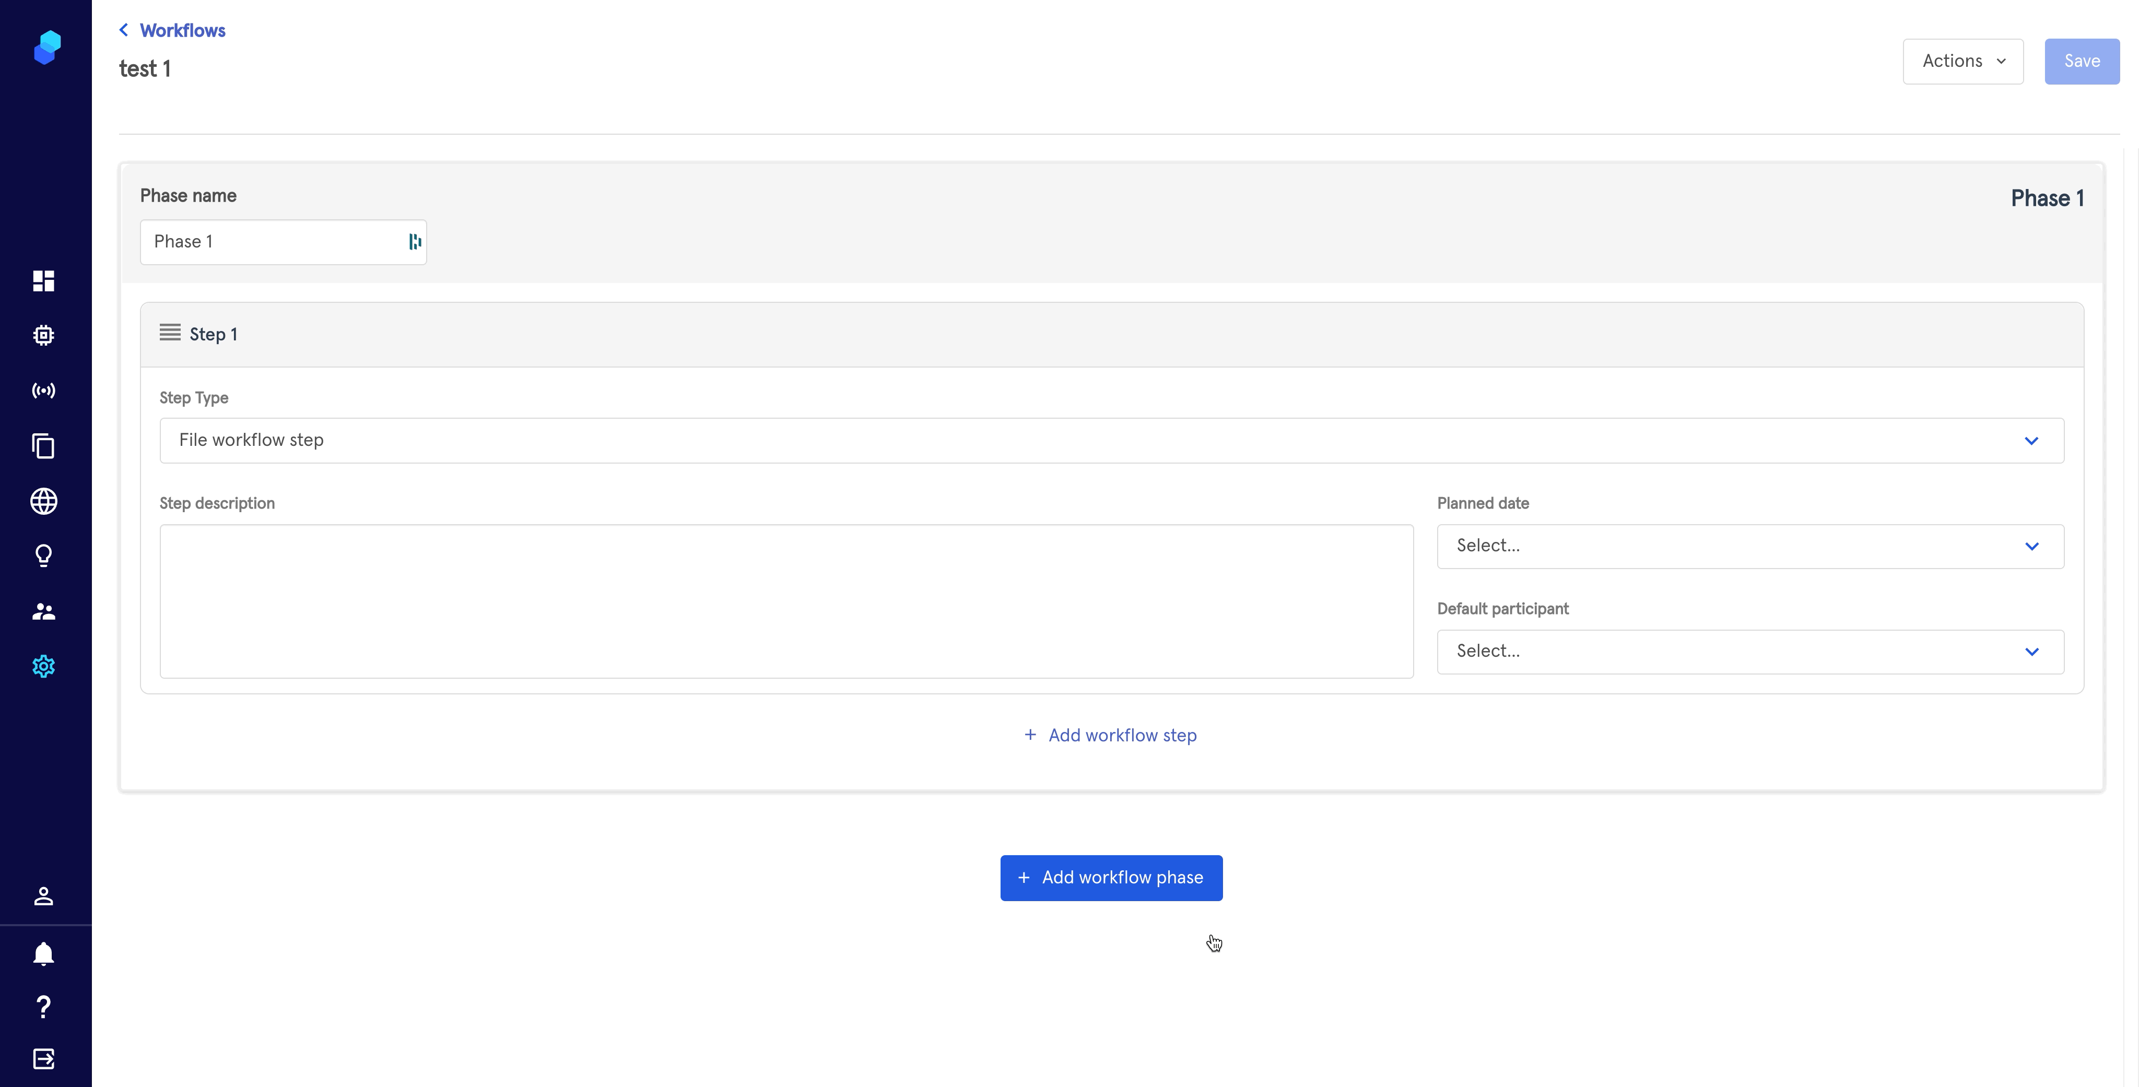
Task: Click the chip/processor icon in sidebar
Action: [43, 336]
